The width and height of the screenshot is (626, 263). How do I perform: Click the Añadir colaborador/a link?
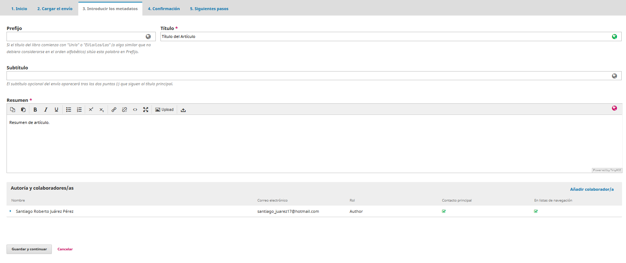(592, 189)
